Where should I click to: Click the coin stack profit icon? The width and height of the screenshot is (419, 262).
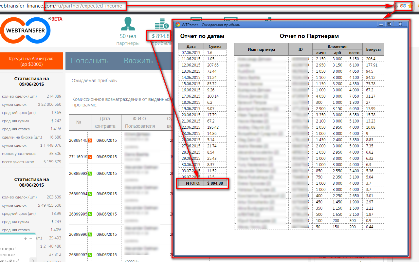pos(161,24)
